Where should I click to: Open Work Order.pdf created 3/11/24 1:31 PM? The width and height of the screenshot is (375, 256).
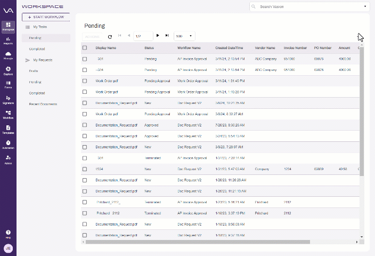(x=107, y=81)
